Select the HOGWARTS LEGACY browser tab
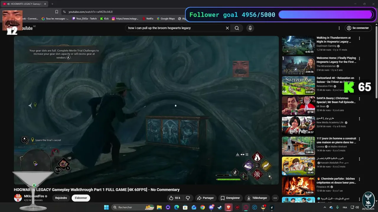The width and height of the screenshot is (378, 212). [25, 4]
